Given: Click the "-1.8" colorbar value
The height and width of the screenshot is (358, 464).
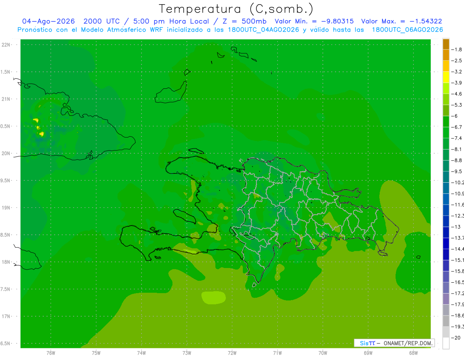Looking at the screenshot, I should (457, 49).
